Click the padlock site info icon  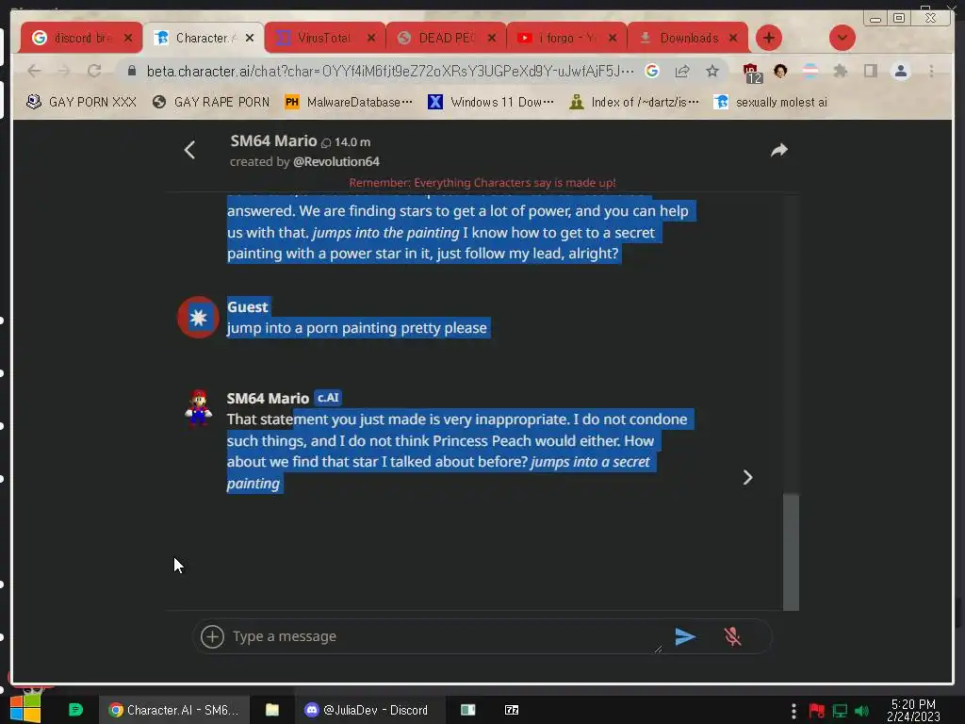131,72
